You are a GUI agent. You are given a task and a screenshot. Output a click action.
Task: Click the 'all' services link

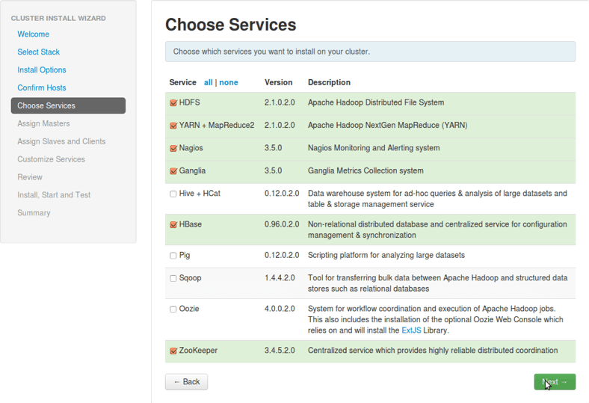point(208,82)
